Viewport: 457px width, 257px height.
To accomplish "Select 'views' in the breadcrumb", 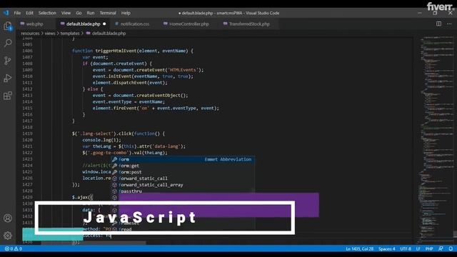I will [x=50, y=34].
